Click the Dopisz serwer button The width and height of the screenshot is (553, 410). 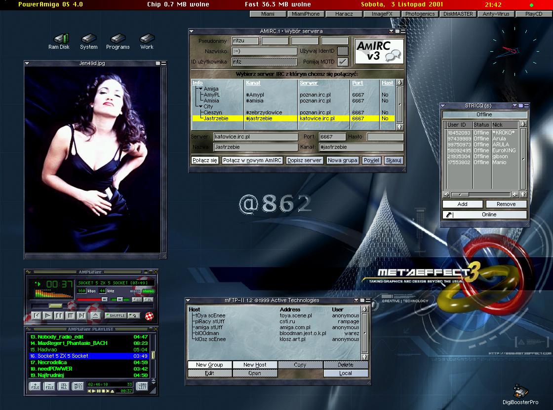click(304, 161)
